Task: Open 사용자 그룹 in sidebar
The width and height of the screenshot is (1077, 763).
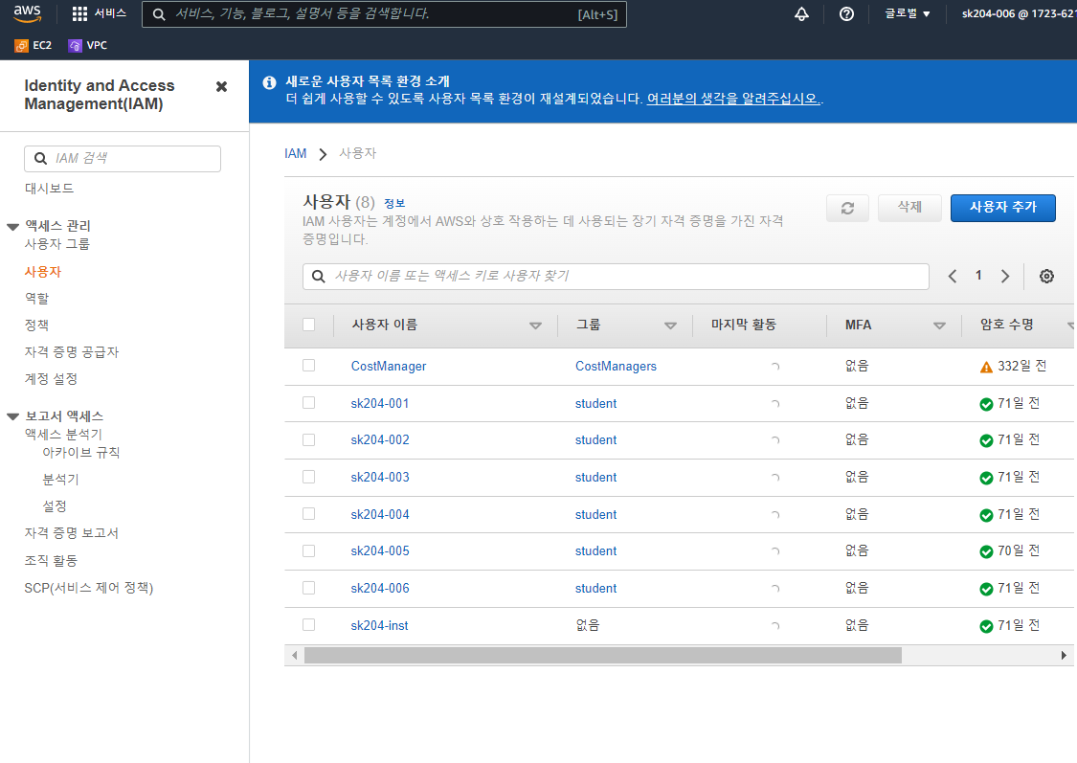Action: point(57,244)
